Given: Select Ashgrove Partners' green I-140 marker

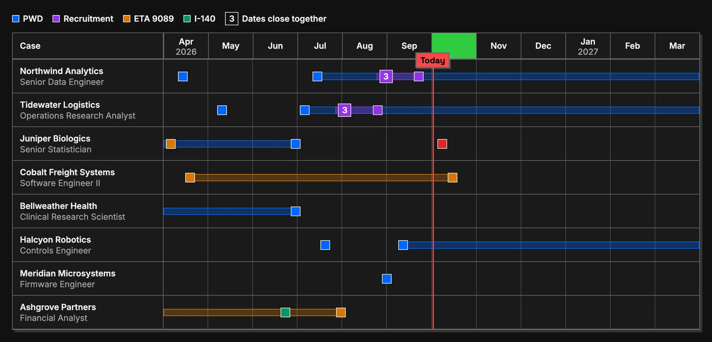Looking at the screenshot, I should pyautogui.click(x=285, y=312).
